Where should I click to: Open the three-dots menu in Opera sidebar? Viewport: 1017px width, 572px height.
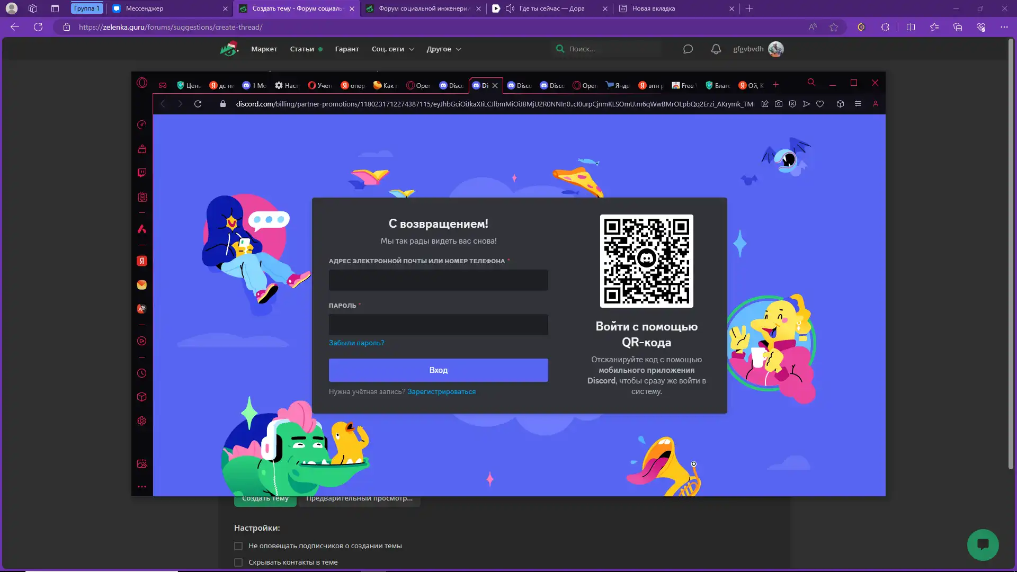pos(142,487)
